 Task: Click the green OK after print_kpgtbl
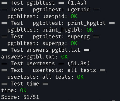[90, 30]
